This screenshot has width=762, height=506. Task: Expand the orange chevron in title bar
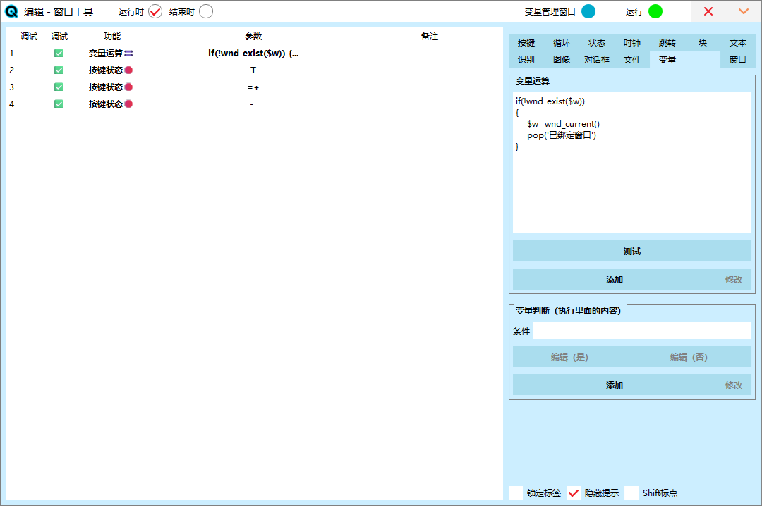[x=743, y=11]
